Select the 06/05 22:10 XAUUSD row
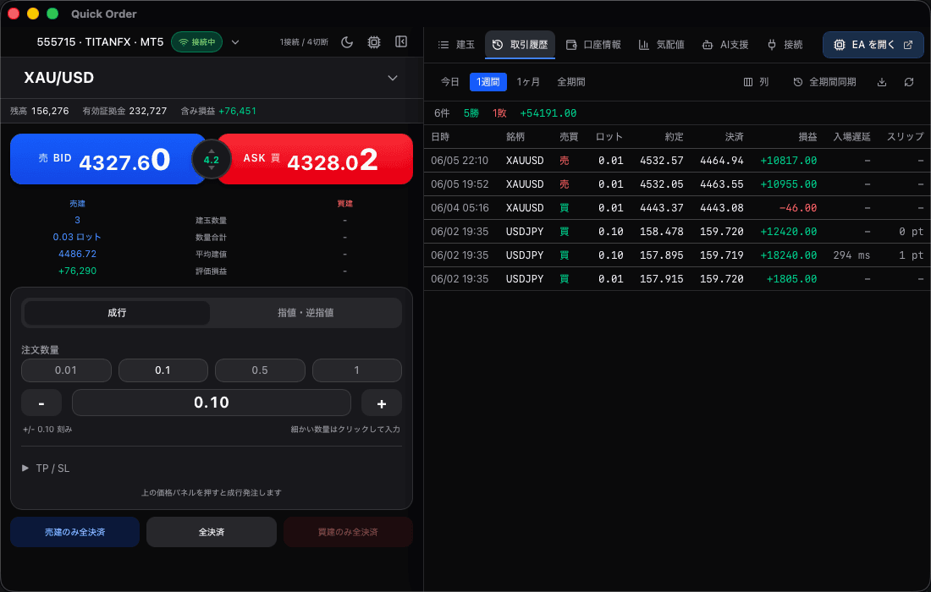The width and height of the screenshot is (931, 592). 677,160
